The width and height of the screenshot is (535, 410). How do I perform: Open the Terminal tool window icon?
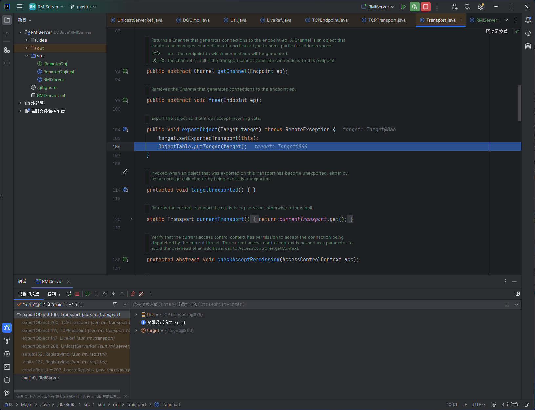pos(7,367)
